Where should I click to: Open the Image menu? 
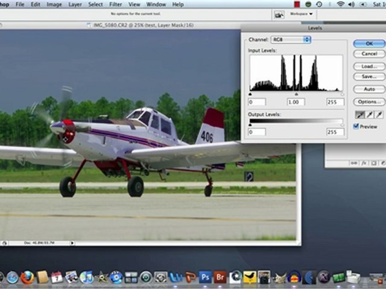[x=54, y=4]
